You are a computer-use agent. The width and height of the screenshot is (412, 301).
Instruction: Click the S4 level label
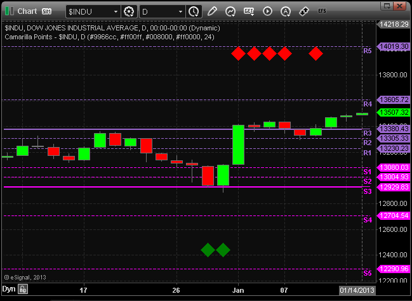click(x=368, y=220)
